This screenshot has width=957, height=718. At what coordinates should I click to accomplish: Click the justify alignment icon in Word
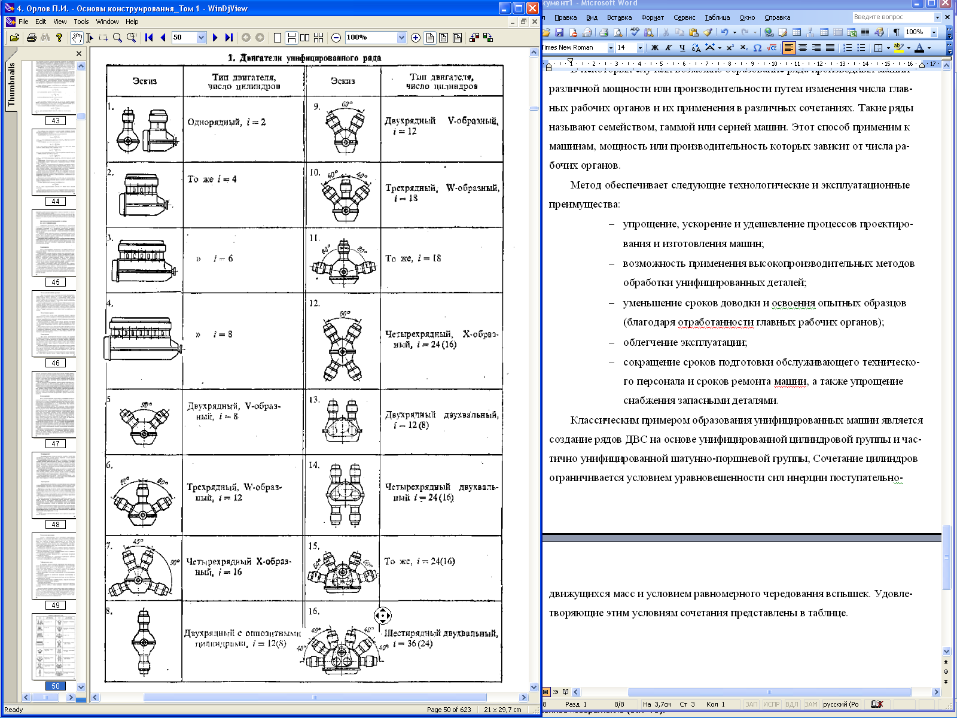pos(830,48)
